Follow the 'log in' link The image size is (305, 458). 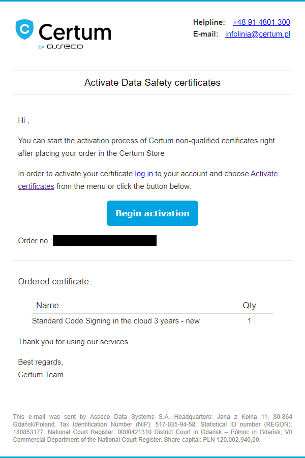(144, 174)
